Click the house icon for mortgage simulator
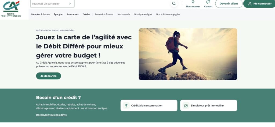The width and height of the screenshot is (275, 127). point(186,106)
